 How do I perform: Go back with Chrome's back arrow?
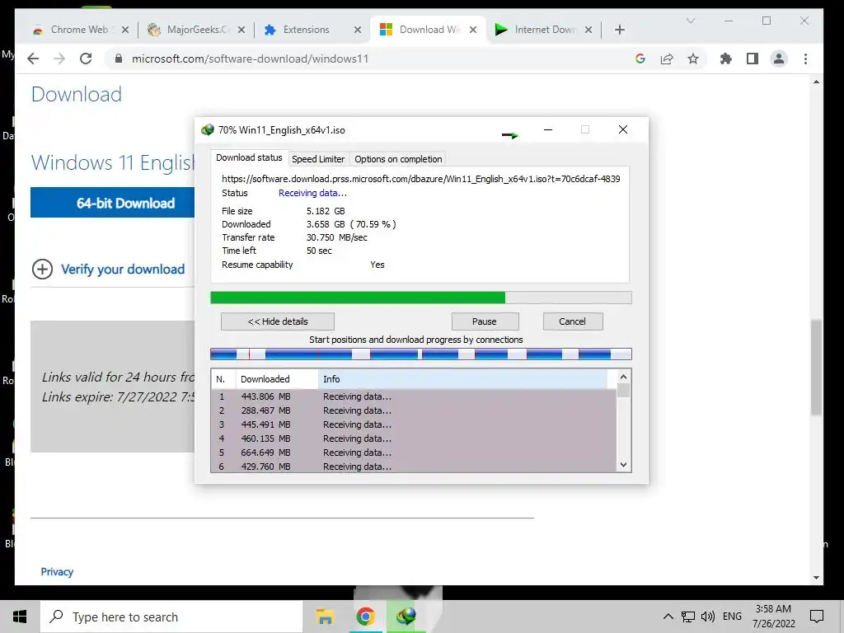click(x=33, y=59)
